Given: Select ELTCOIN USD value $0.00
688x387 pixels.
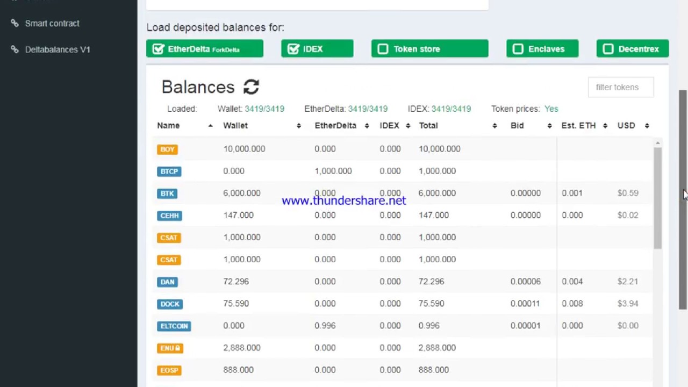Looking at the screenshot, I should [628, 325].
